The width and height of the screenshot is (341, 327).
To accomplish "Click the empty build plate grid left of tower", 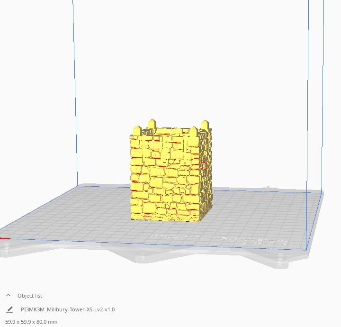I will [76, 213].
